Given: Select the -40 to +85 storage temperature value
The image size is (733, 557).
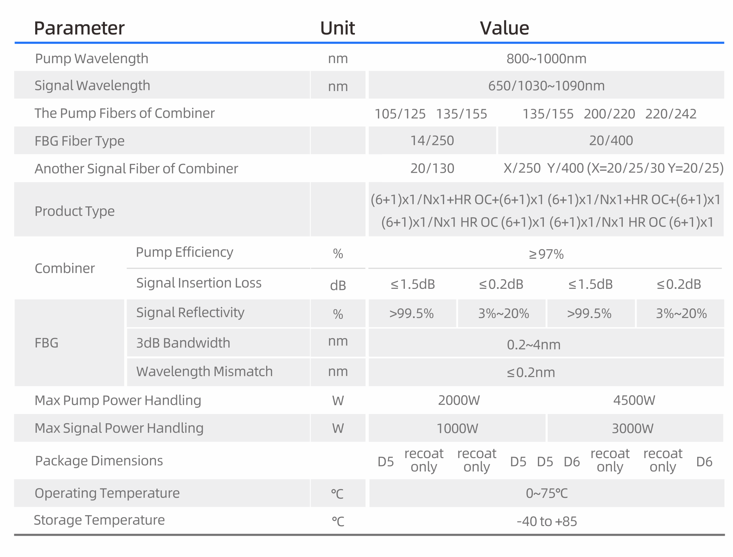Looking at the screenshot, I should 546,521.
